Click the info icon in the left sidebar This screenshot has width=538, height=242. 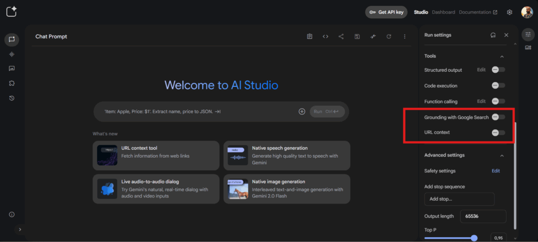coord(12,215)
